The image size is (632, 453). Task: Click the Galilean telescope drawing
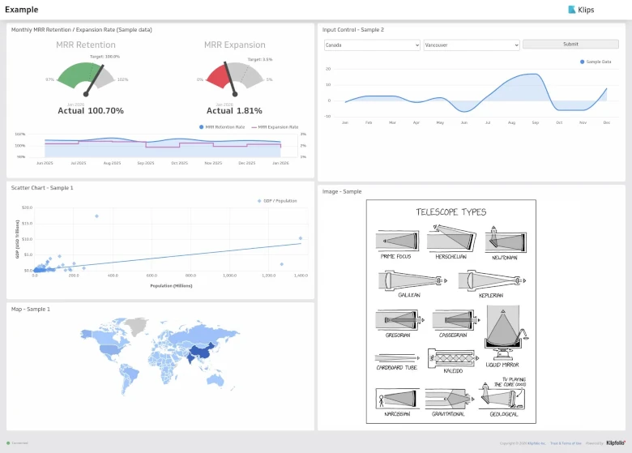tap(408, 280)
